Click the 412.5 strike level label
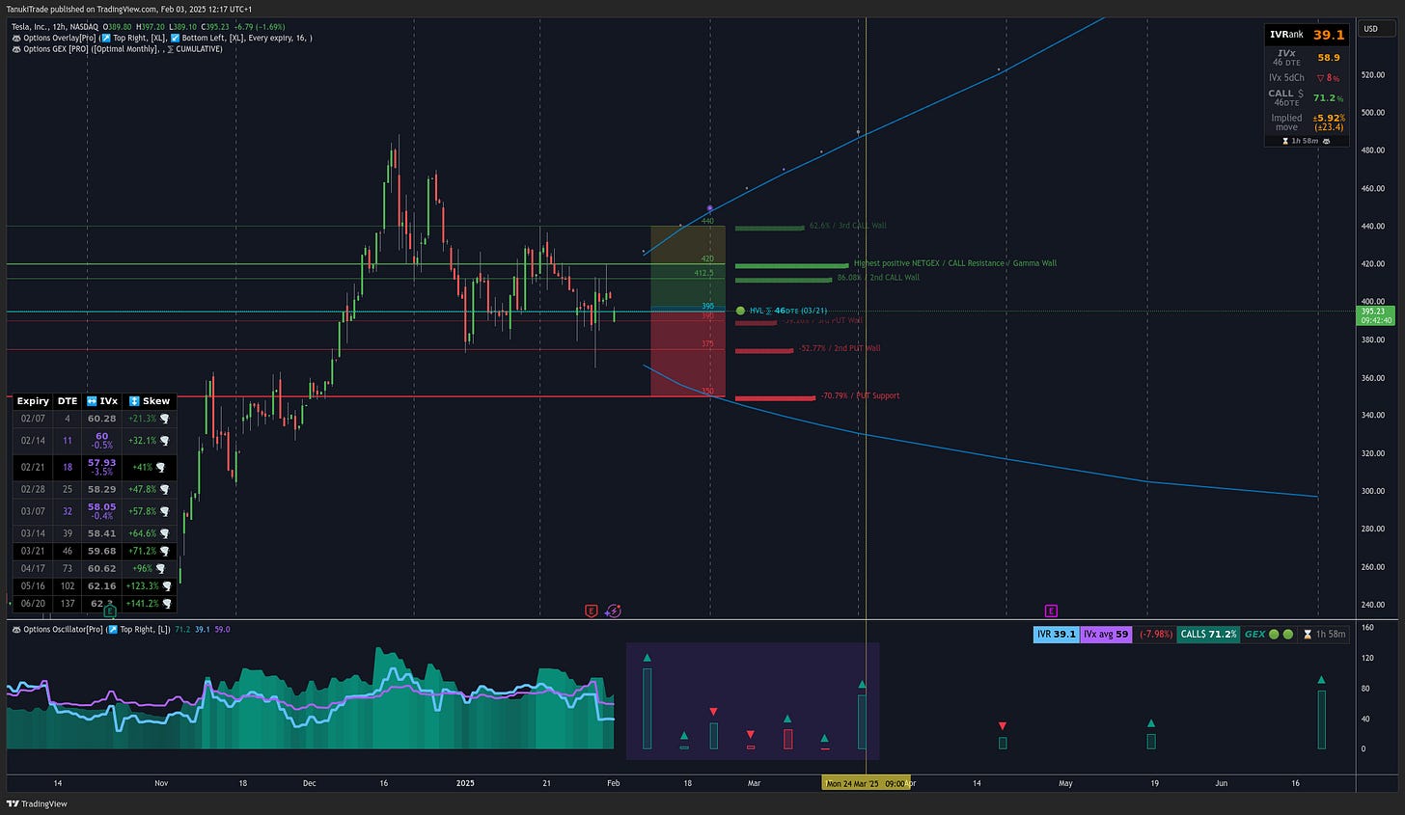Viewport: 1405px width, 815px height. coord(704,273)
